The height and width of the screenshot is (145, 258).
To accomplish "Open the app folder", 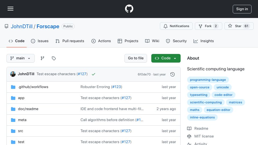I will click(x=21, y=98).
